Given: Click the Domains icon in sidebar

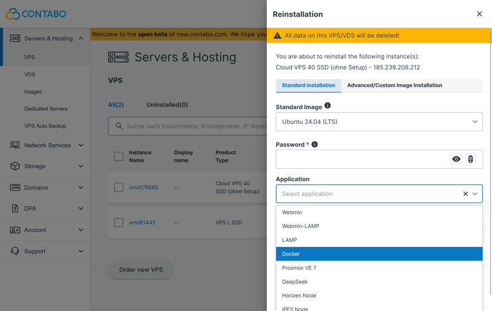Looking at the screenshot, I should pos(15,187).
